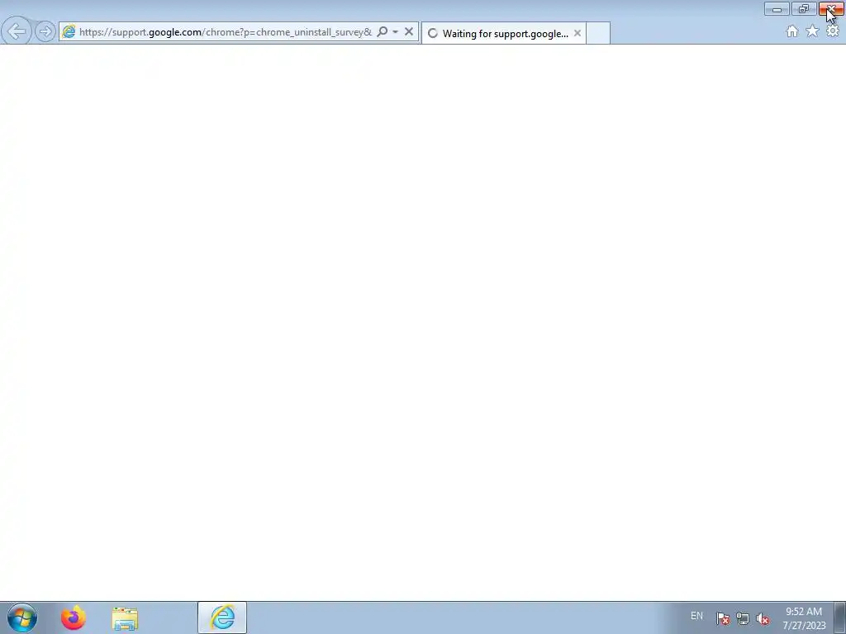The height and width of the screenshot is (634, 846).
Task: Open the muted volume tray icon
Action: (x=763, y=618)
